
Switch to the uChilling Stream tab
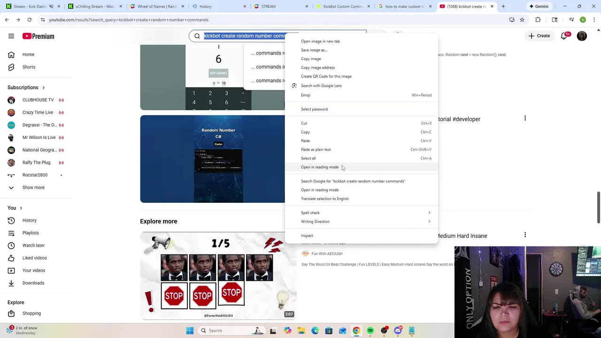(95, 7)
